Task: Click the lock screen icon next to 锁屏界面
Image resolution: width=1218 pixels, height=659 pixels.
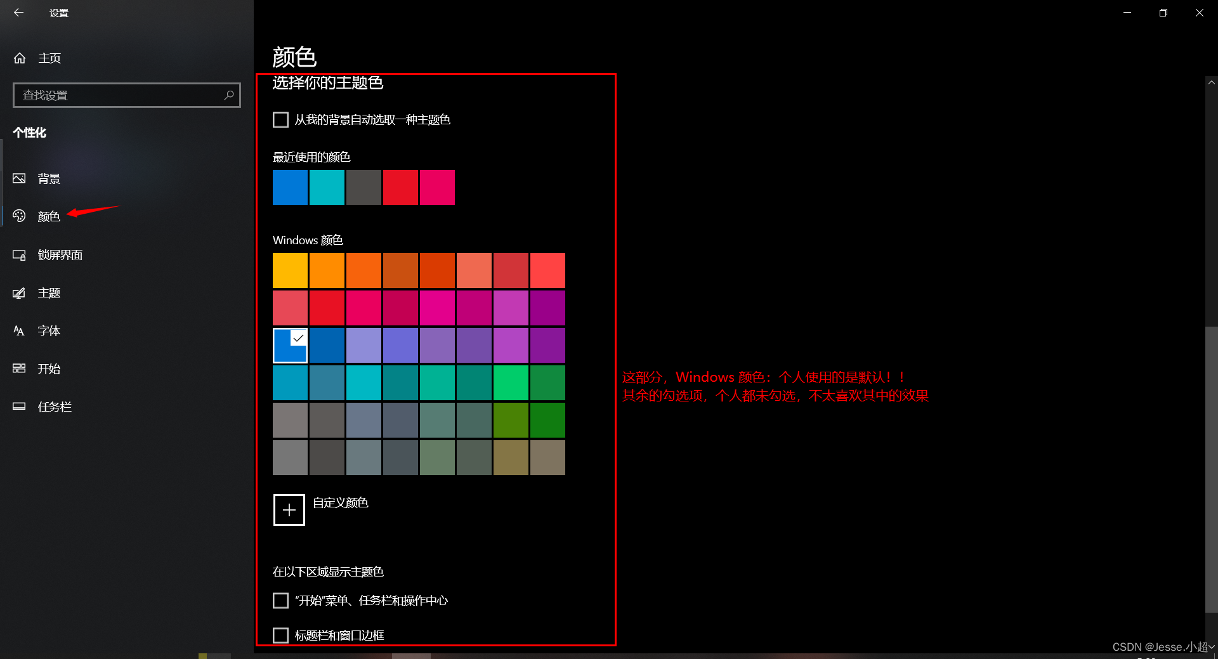Action: tap(19, 255)
